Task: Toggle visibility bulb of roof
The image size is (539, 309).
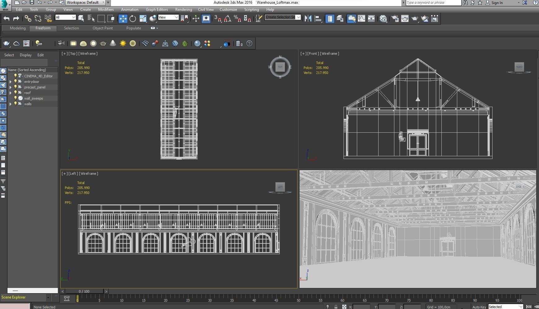Action: click(x=15, y=93)
